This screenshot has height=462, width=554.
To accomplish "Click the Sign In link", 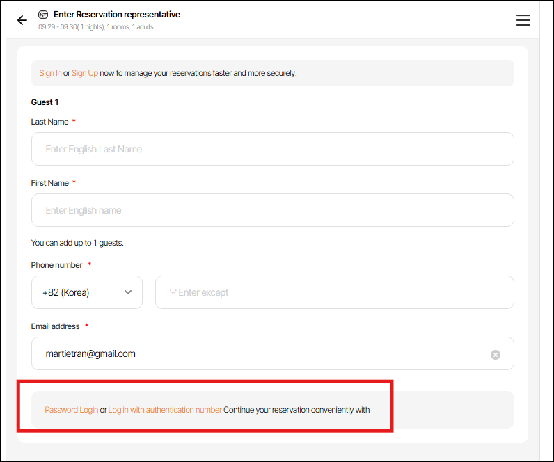I will 50,73.
